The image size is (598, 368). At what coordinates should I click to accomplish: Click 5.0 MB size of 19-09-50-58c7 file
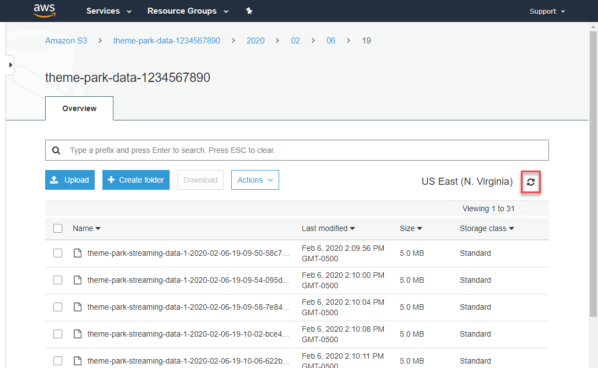[x=412, y=253]
